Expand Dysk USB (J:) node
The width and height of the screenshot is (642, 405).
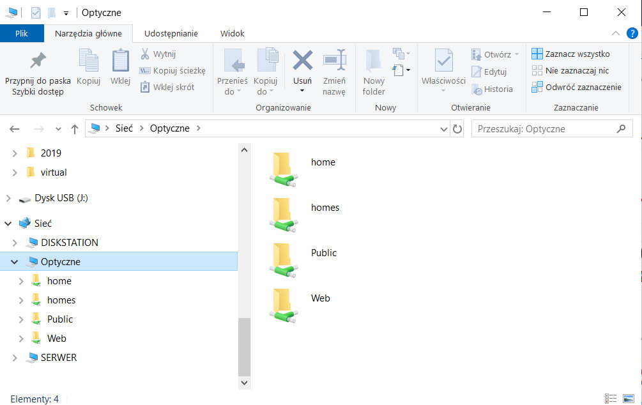8,198
